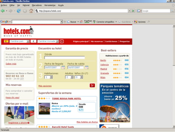Click the page vertical scrollbar down arrow

click(174, 127)
